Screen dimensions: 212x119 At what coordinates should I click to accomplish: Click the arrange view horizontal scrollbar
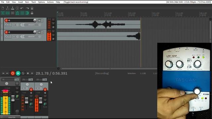[x=108, y=69]
